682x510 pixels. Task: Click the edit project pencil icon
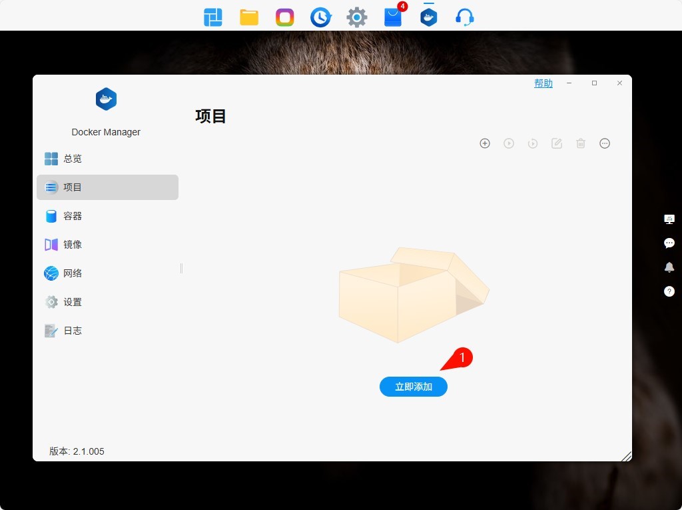coord(557,143)
